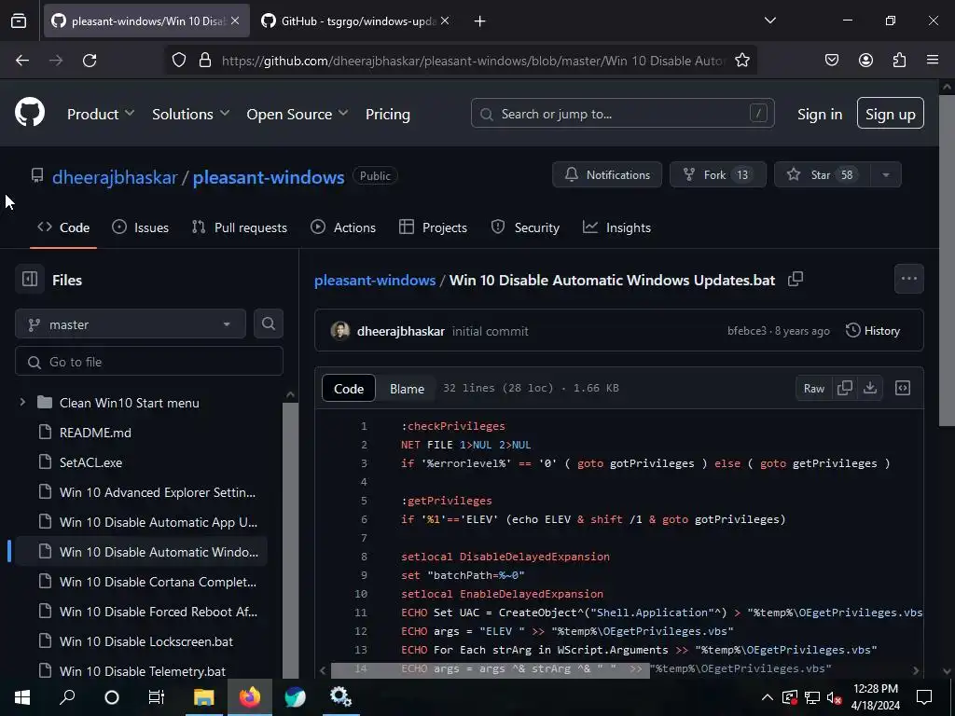
Task: Open README.md in the file tree
Action: click(95, 433)
